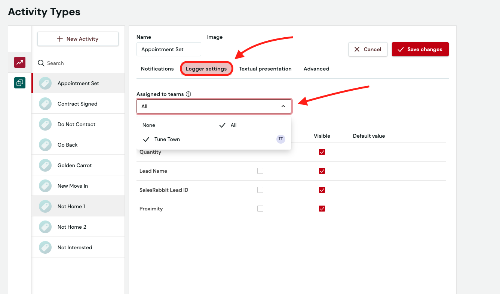
Task: Switch to the Advanced tab
Action: (316, 69)
